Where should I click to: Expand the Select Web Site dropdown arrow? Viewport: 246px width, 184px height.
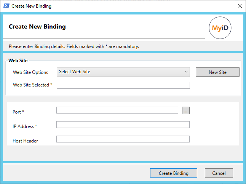(186, 72)
